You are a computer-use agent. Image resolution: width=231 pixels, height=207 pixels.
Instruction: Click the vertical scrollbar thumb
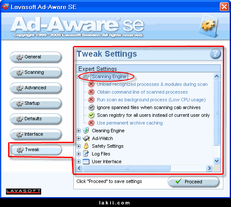216,113
